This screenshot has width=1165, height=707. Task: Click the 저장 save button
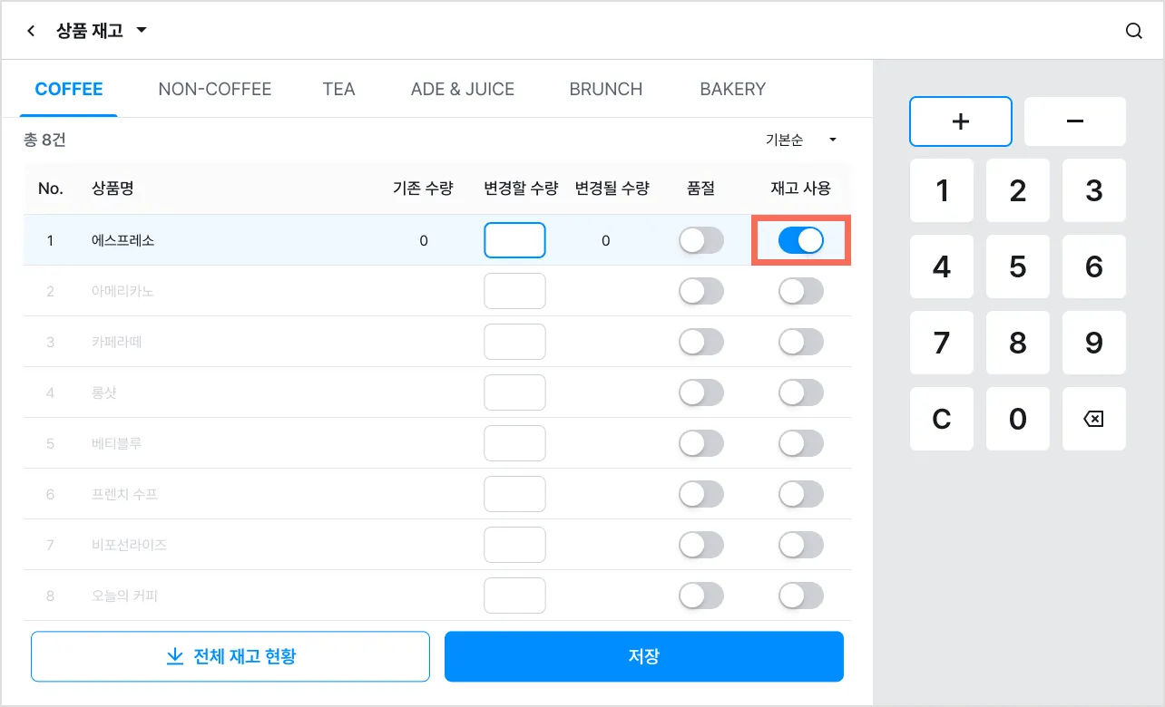click(644, 656)
